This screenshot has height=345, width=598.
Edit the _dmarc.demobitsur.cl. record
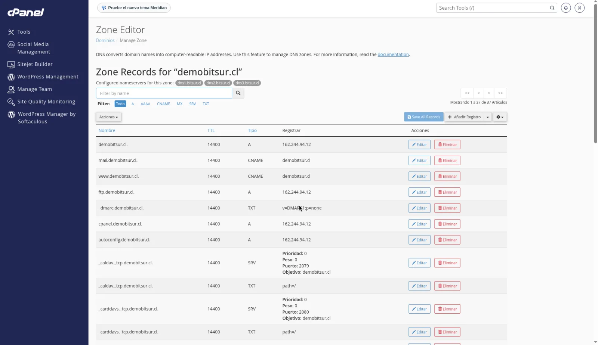pos(419,208)
